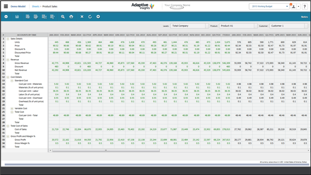Viewport: 311px width, 175px height.
Task: Click the Your Company Name logo
Action: (177, 6)
